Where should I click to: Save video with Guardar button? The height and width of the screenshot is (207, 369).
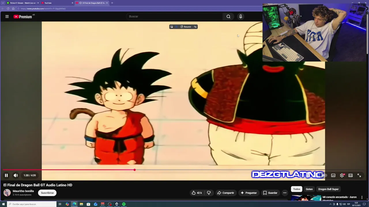click(x=270, y=193)
